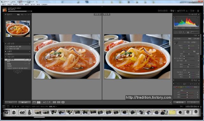Click the filmstrip go-forward arrow
Image resolution: width=204 pixels, height=121 pixels.
[18, 107]
